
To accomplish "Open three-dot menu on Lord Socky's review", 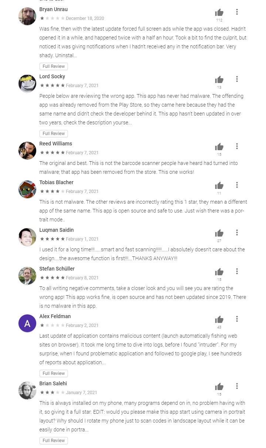I will (237, 79).
